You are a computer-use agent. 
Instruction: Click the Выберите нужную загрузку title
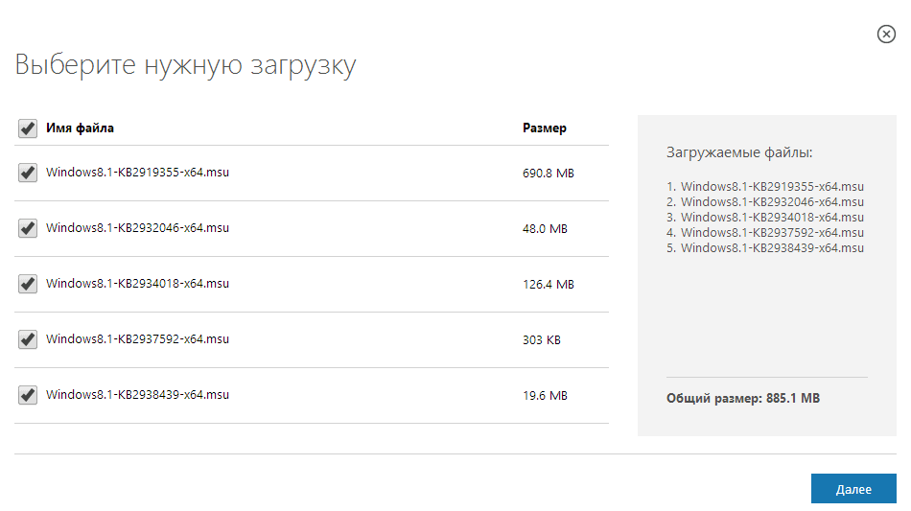[x=185, y=65]
